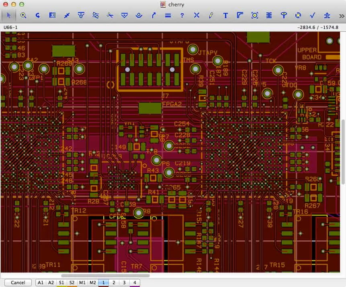Screen dimensions: 346x287
Task: Select the checkmark verification tool
Action: 312,15
